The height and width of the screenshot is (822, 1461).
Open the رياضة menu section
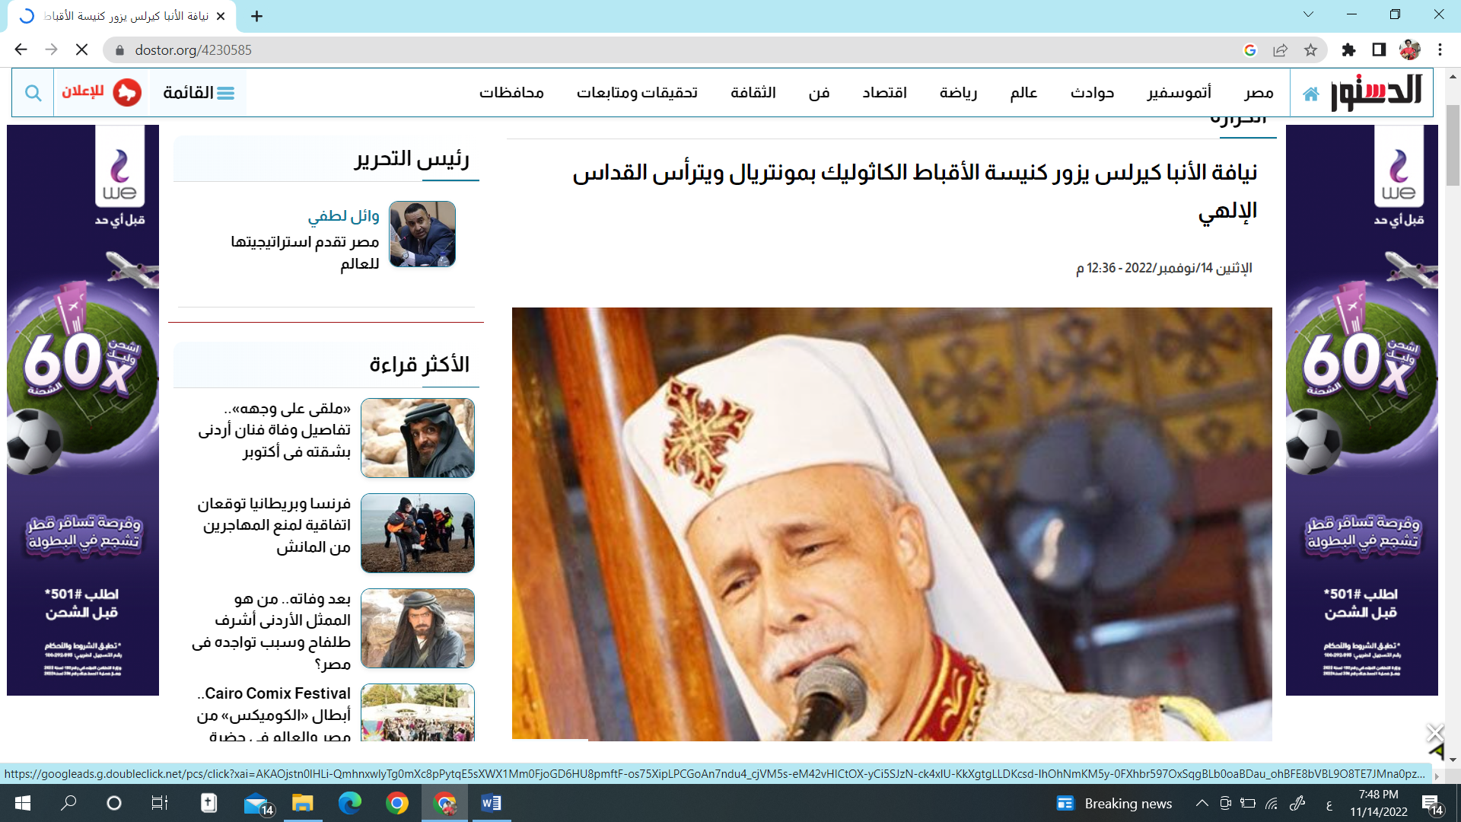[958, 93]
